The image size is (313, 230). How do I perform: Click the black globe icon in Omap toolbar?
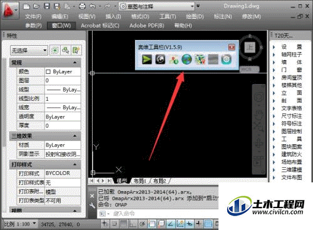[x=160, y=60]
